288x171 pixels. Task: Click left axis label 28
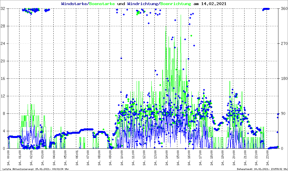pos(3,26)
